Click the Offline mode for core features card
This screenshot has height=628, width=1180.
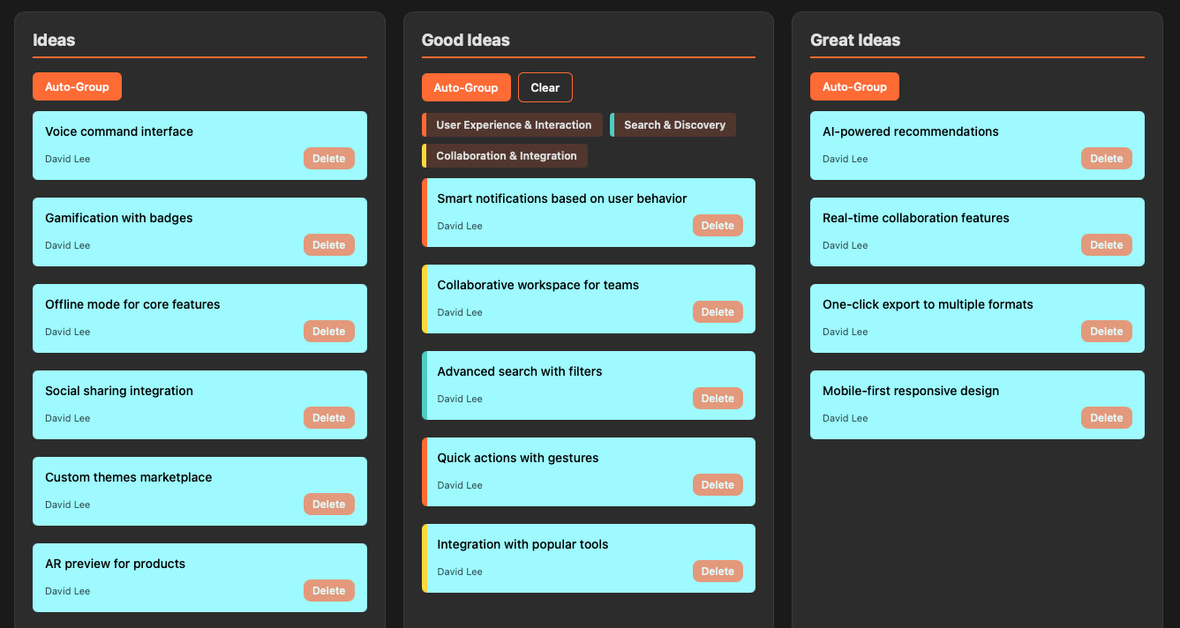click(x=199, y=318)
